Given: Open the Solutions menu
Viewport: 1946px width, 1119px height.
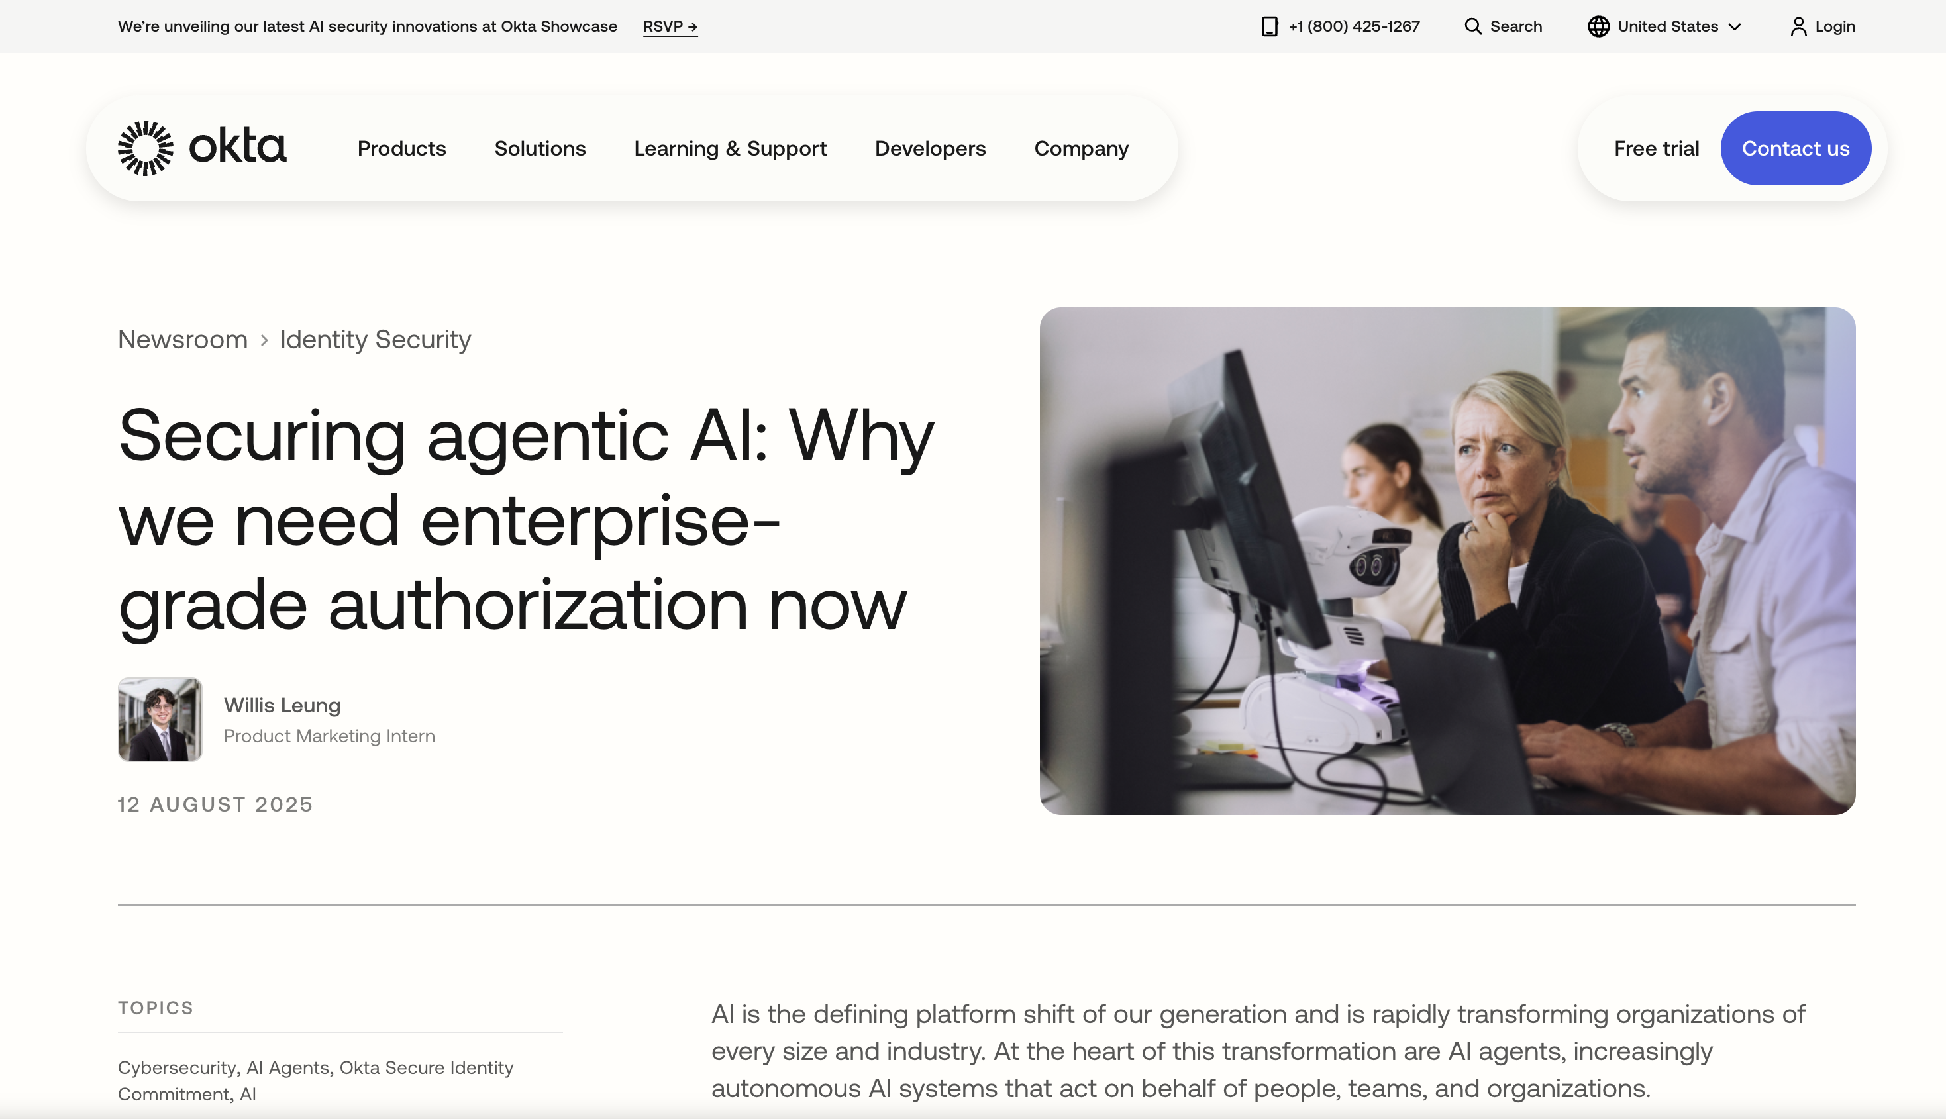Looking at the screenshot, I should [x=540, y=148].
